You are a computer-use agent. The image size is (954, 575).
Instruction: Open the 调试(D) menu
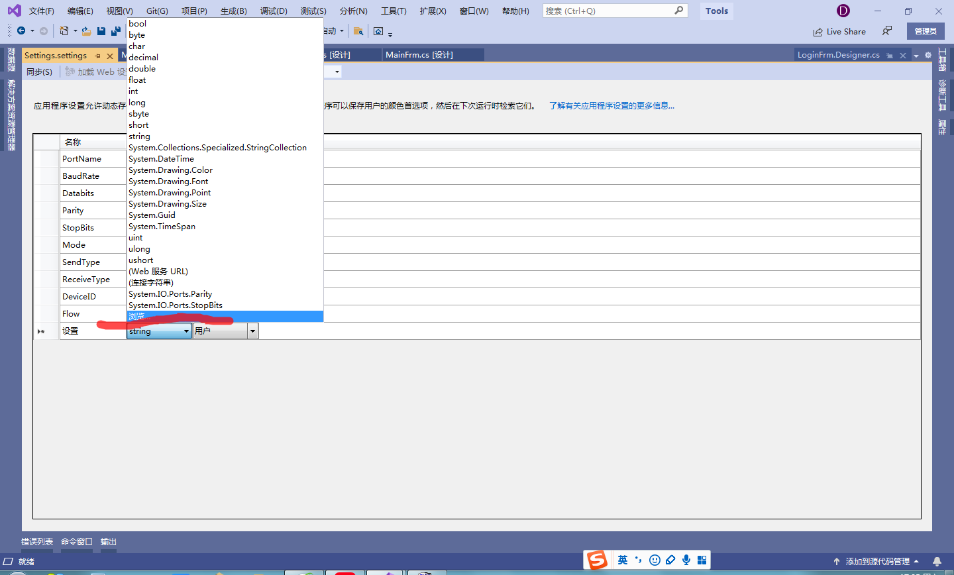(x=274, y=11)
